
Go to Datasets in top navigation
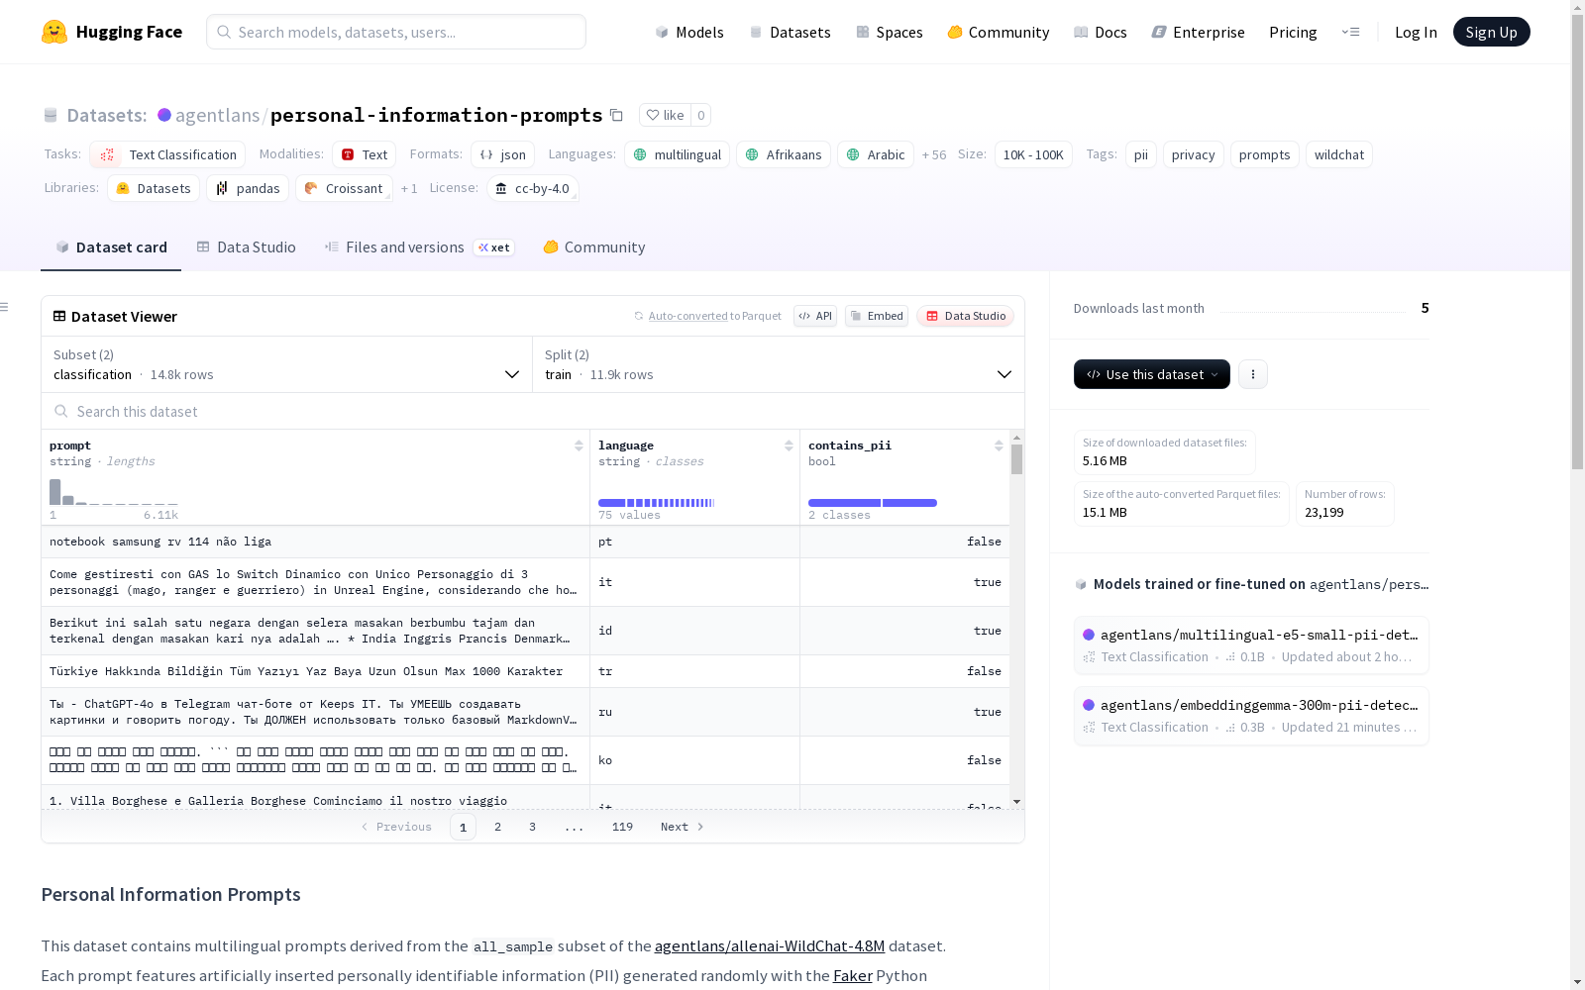[790, 32]
